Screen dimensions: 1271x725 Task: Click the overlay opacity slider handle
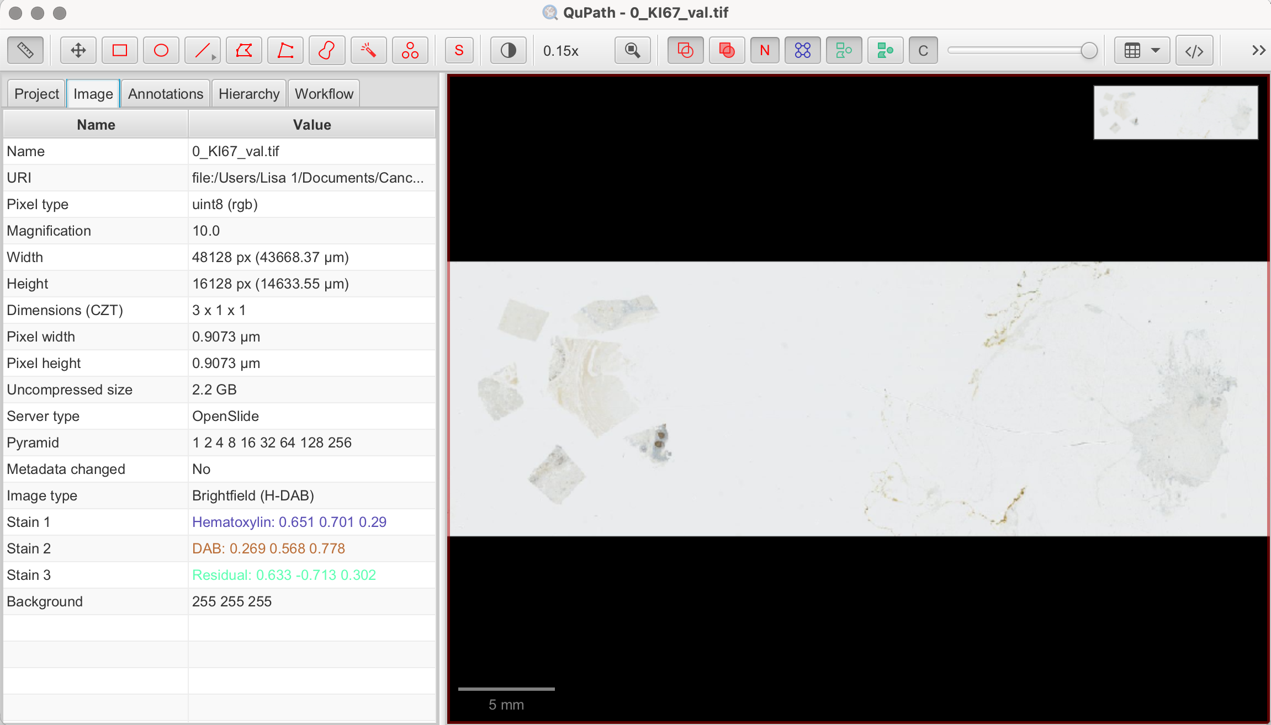1088,51
